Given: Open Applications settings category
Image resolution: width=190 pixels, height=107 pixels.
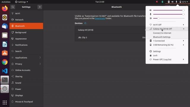Looking at the screenshot, I should click(26, 58).
